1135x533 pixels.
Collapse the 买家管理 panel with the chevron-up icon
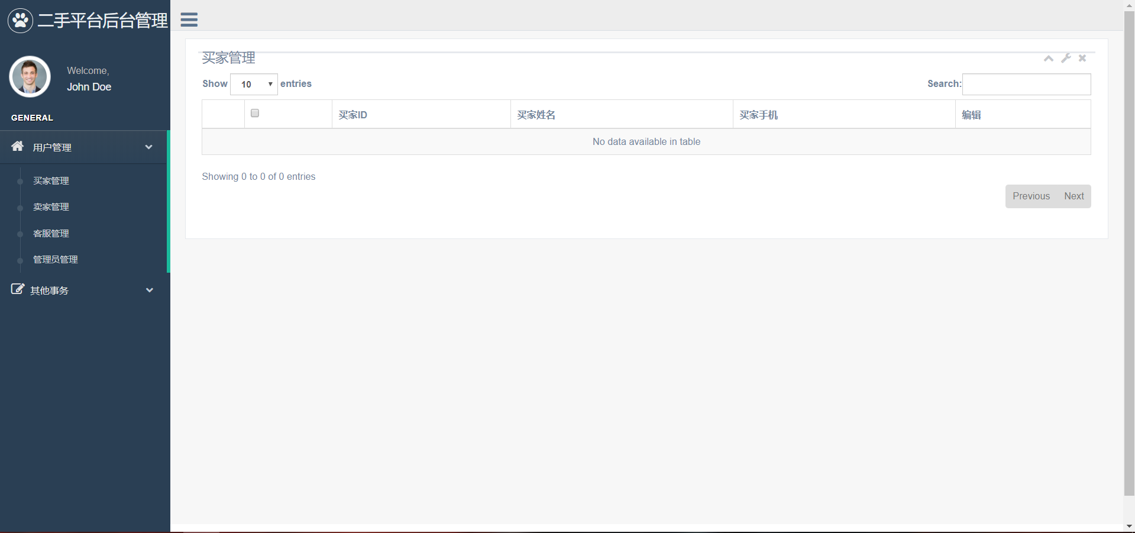pos(1049,58)
